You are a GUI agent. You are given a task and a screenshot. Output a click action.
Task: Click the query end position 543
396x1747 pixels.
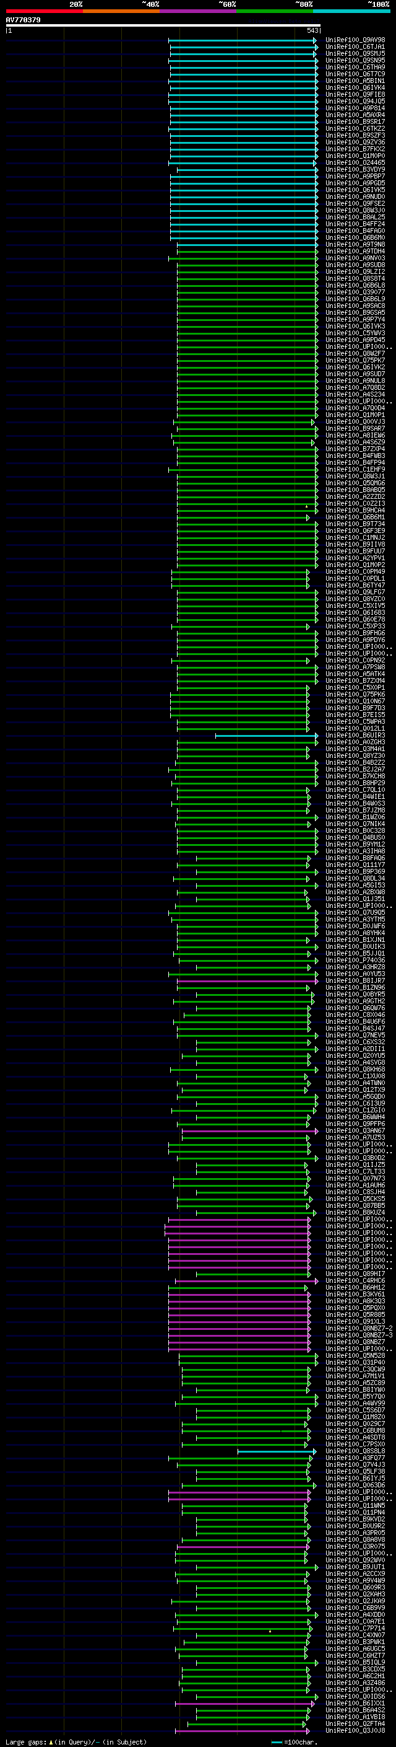pyautogui.click(x=312, y=30)
